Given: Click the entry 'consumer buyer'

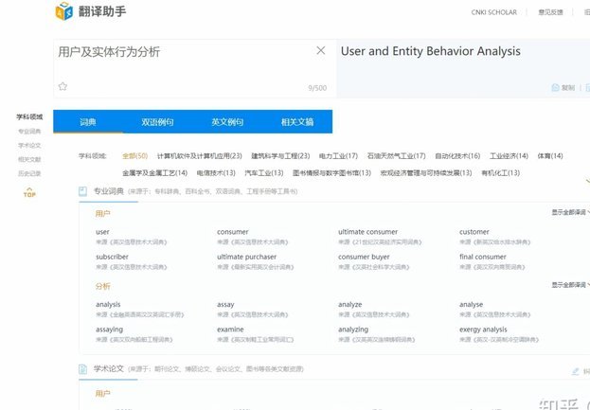Looking at the screenshot, I should (x=364, y=257).
